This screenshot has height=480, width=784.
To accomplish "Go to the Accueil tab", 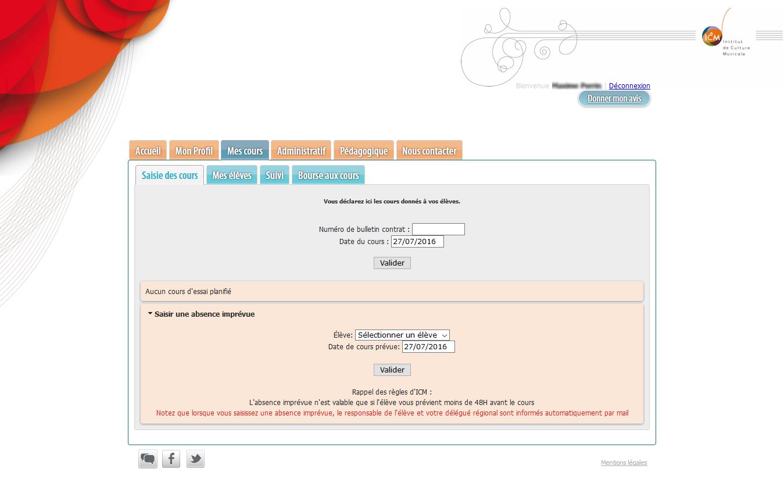I will point(148,151).
